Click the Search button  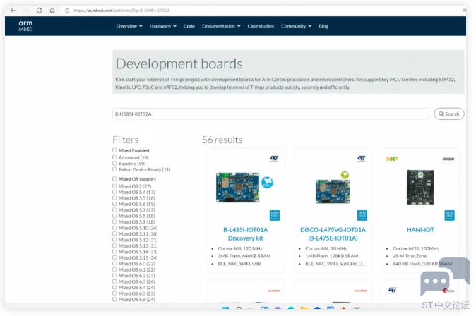point(449,114)
